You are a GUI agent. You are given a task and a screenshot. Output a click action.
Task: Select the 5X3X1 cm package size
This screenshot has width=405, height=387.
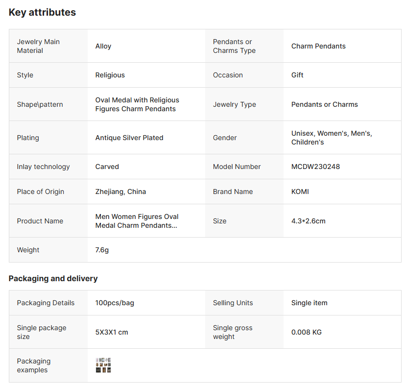click(112, 332)
